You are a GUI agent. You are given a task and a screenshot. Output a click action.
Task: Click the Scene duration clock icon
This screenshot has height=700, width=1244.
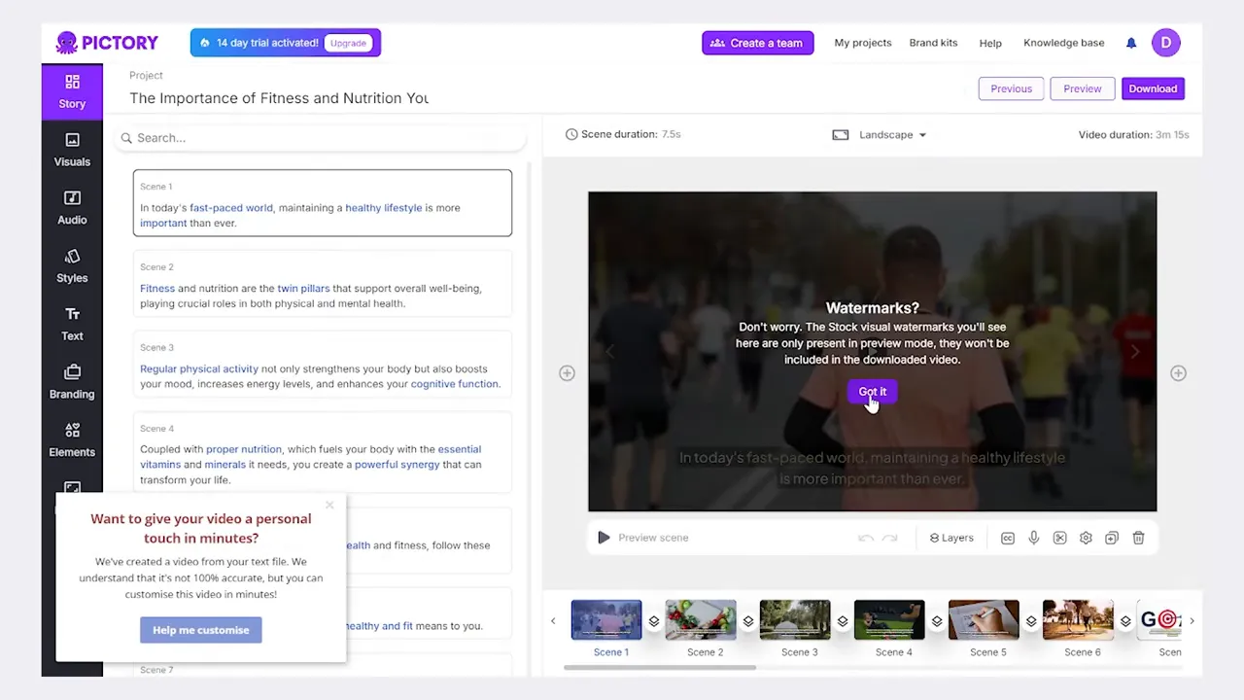coord(571,134)
